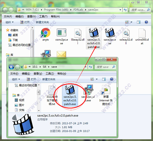
Task: Select patch.exe file in save window
Action: (x=70, y=95)
